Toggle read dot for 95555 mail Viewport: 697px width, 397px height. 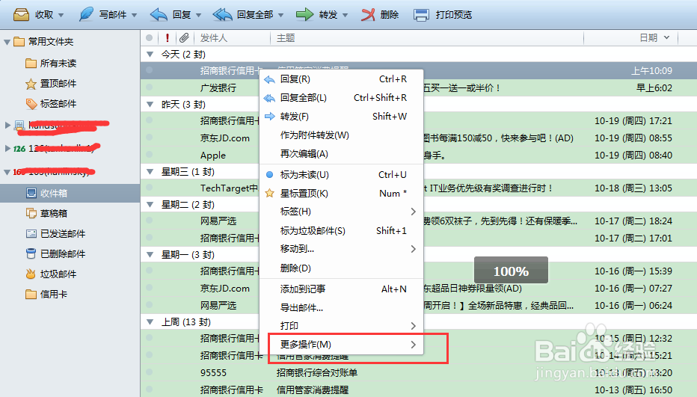click(x=150, y=372)
